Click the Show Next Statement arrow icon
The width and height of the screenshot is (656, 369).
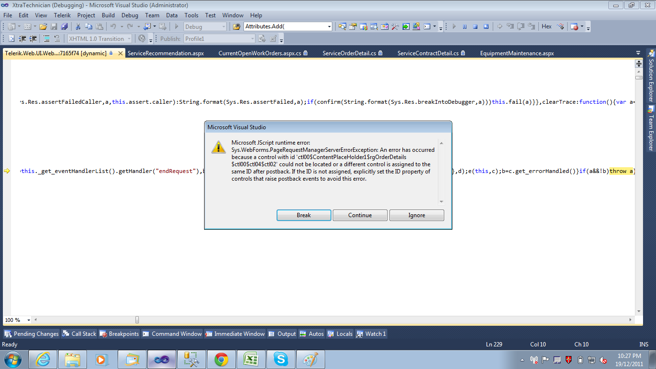click(500, 27)
